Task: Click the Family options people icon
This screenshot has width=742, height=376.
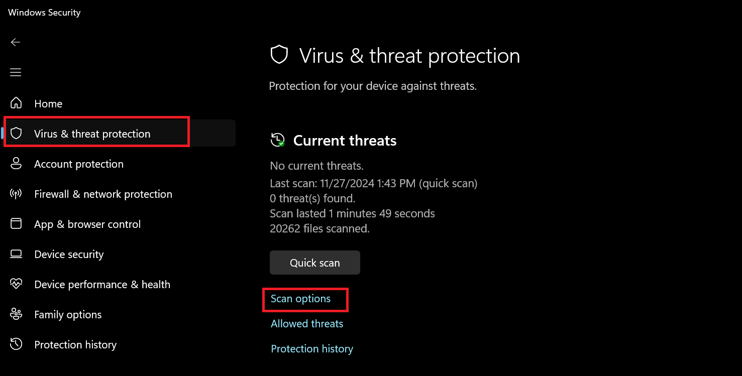Action: 16,314
